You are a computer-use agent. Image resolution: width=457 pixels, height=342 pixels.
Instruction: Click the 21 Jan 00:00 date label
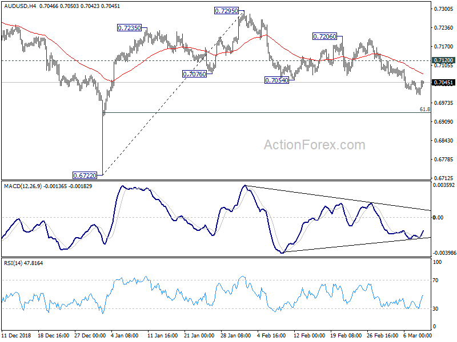click(x=199, y=335)
